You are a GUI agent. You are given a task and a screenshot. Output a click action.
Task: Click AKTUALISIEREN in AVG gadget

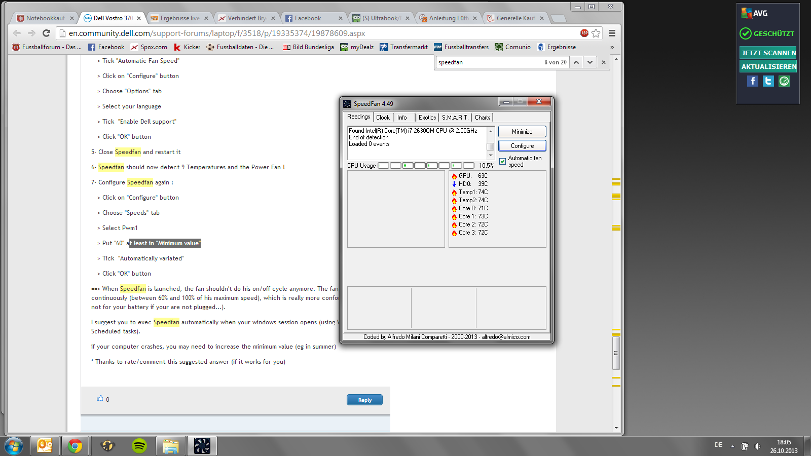768,66
